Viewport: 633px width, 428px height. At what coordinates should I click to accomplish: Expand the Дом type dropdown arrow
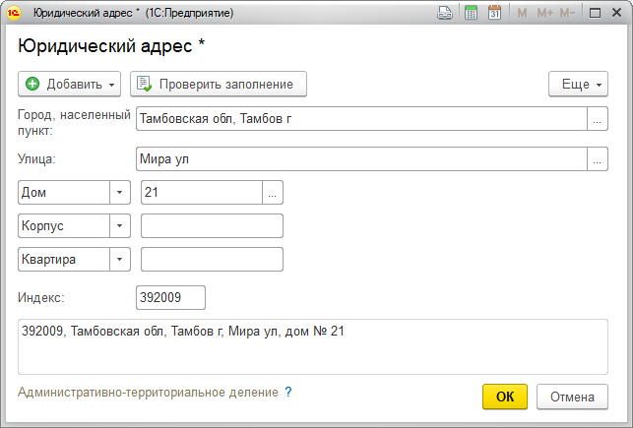click(x=120, y=193)
